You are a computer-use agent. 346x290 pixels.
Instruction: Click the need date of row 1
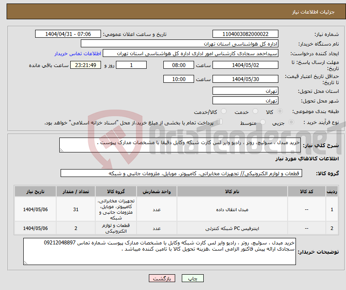pos(35,209)
